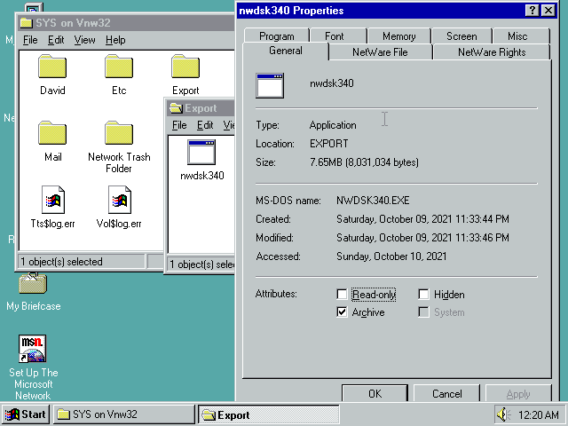Click the Location value EXPORT
This screenshot has width=568, height=426.
[329, 144]
